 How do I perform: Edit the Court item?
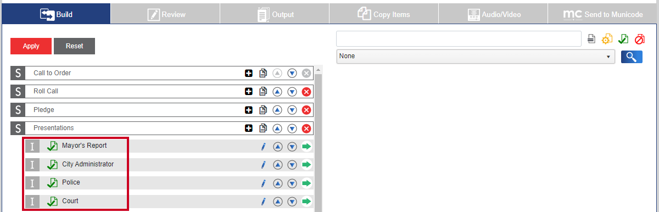tap(263, 201)
